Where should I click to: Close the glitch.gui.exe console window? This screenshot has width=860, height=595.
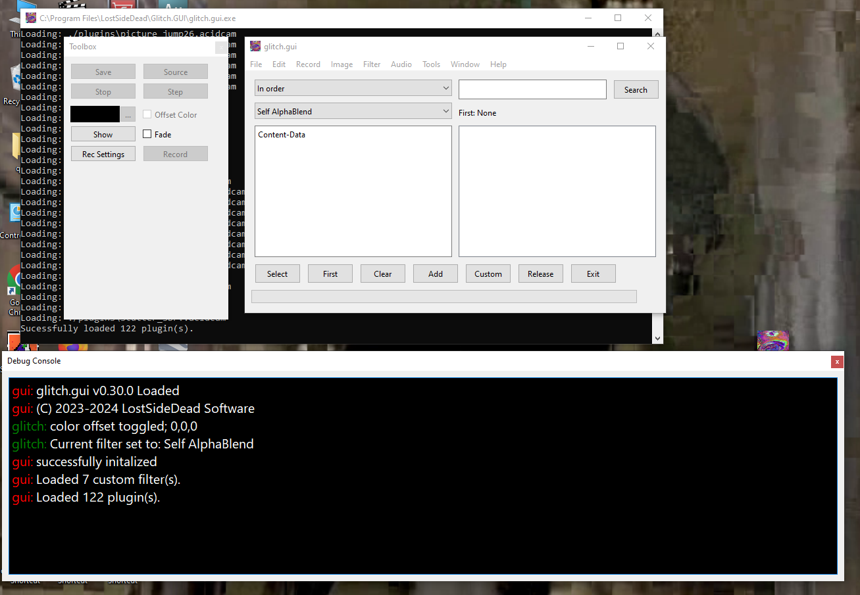pyautogui.click(x=648, y=18)
